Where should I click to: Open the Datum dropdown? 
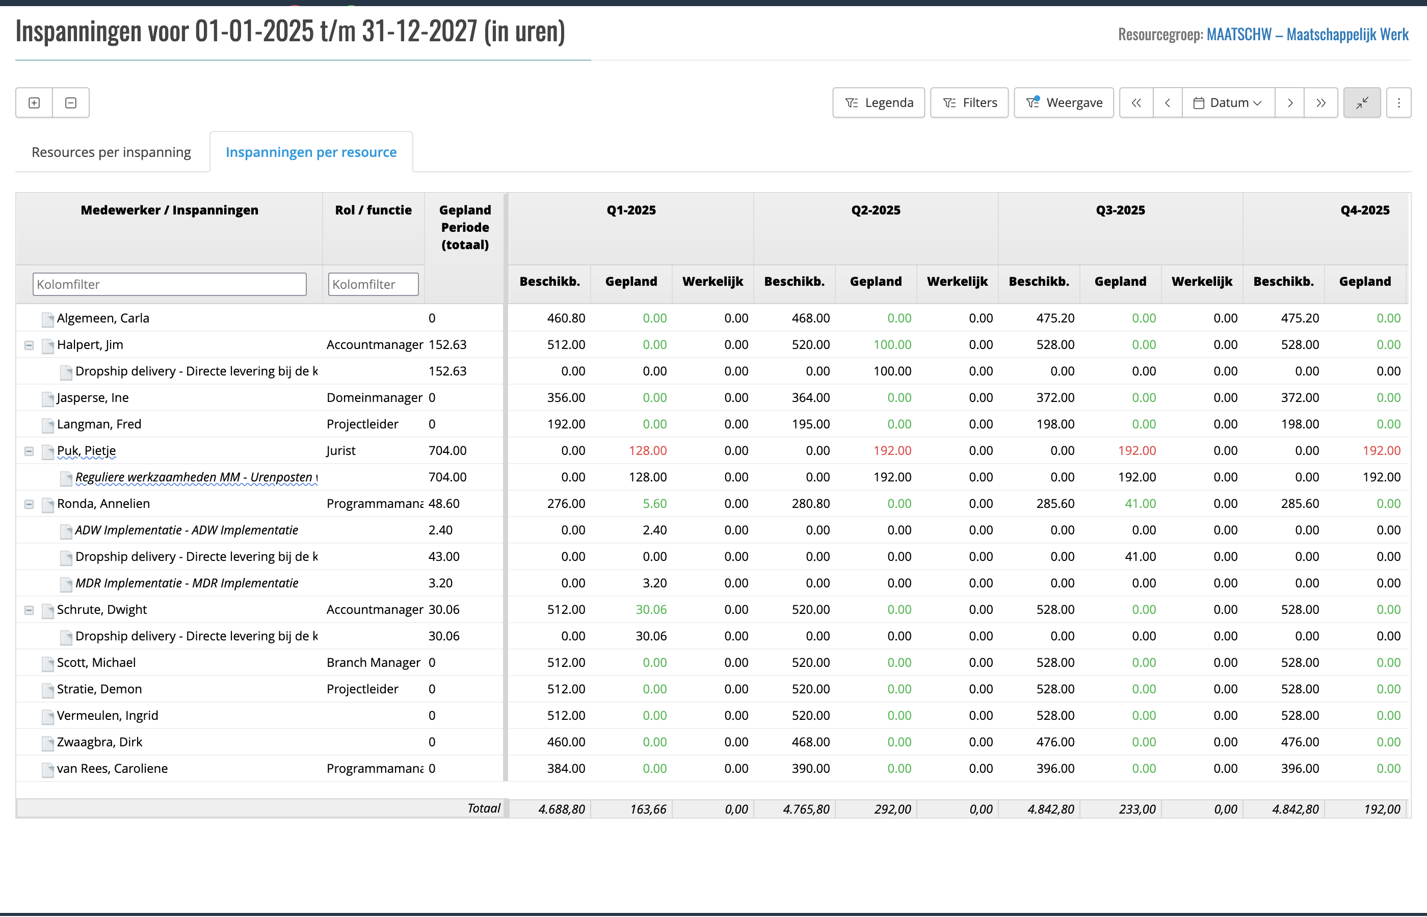pos(1228,103)
